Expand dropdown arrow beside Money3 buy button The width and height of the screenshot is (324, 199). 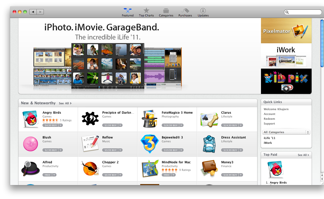pyautogui.click(x=241, y=175)
